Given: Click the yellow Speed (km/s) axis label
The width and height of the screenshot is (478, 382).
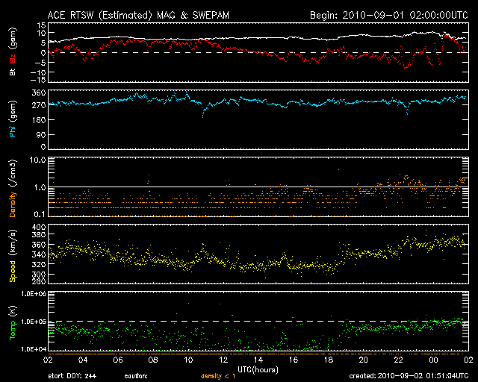Looking at the screenshot, I should pyautogui.click(x=10, y=254).
